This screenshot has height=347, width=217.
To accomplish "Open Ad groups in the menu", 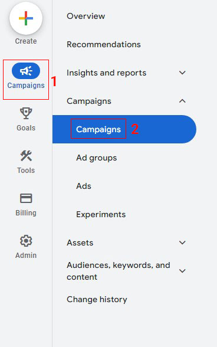I will pos(97,158).
